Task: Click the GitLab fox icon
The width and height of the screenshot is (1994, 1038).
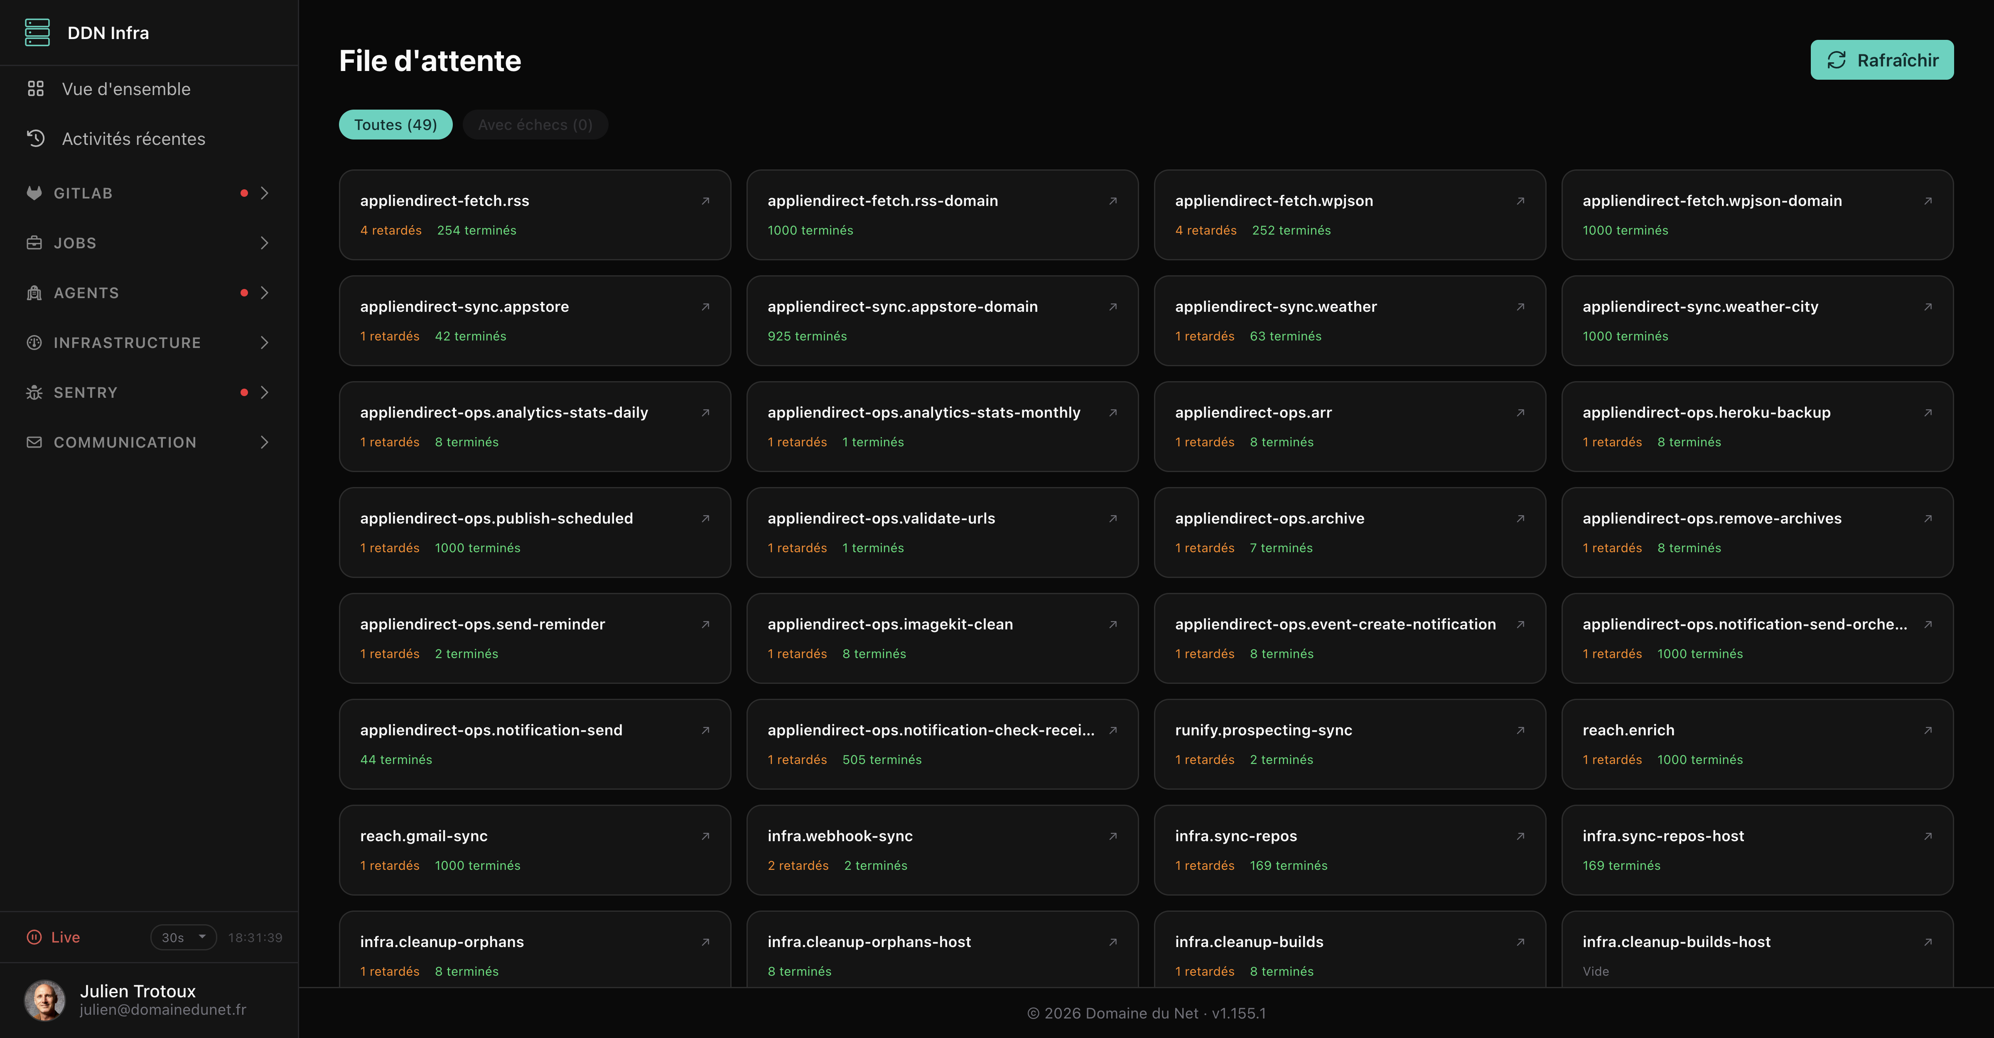Action: pyautogui.click(x=34, y=193)
